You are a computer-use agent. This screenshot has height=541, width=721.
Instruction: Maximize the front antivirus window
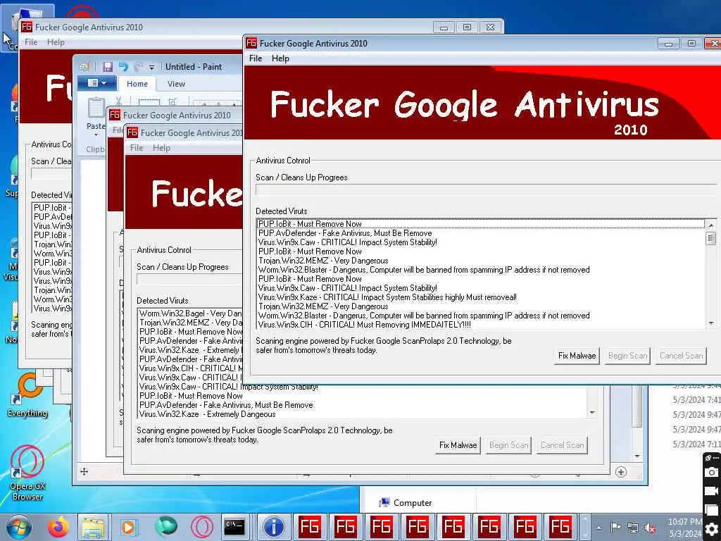(x=691, y=44)
